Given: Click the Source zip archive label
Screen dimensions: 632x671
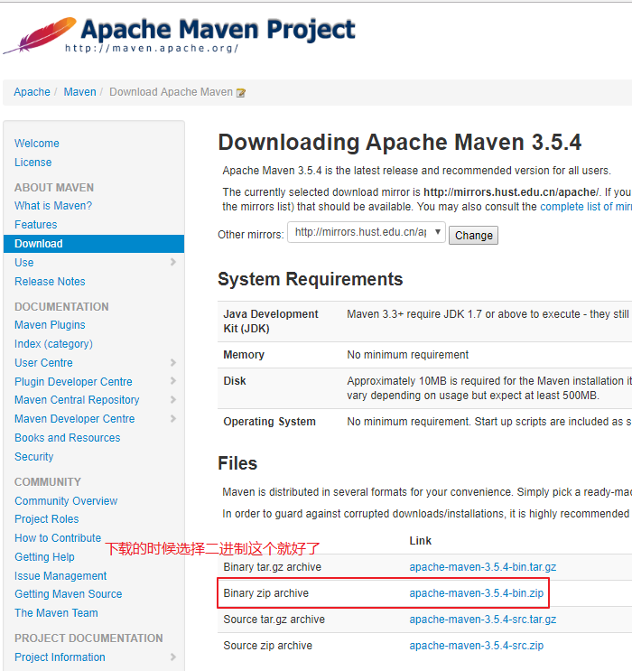Looking at the screenshot, I should [268, 646].
